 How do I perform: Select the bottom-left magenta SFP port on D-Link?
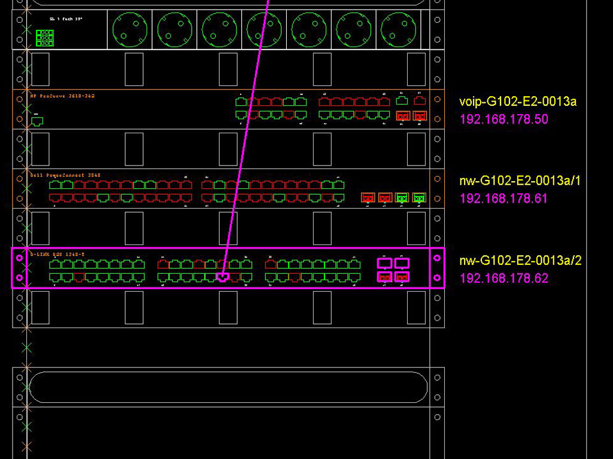pos(385,277)
